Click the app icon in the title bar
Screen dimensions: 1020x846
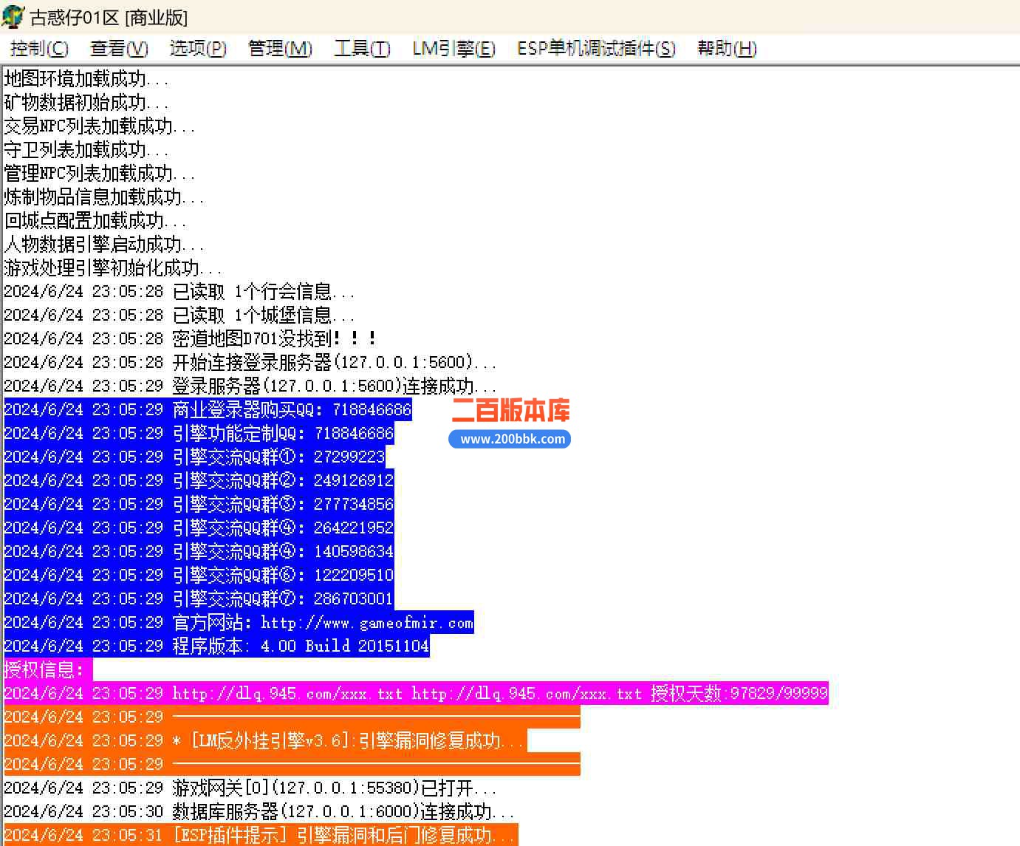(13, 16)
